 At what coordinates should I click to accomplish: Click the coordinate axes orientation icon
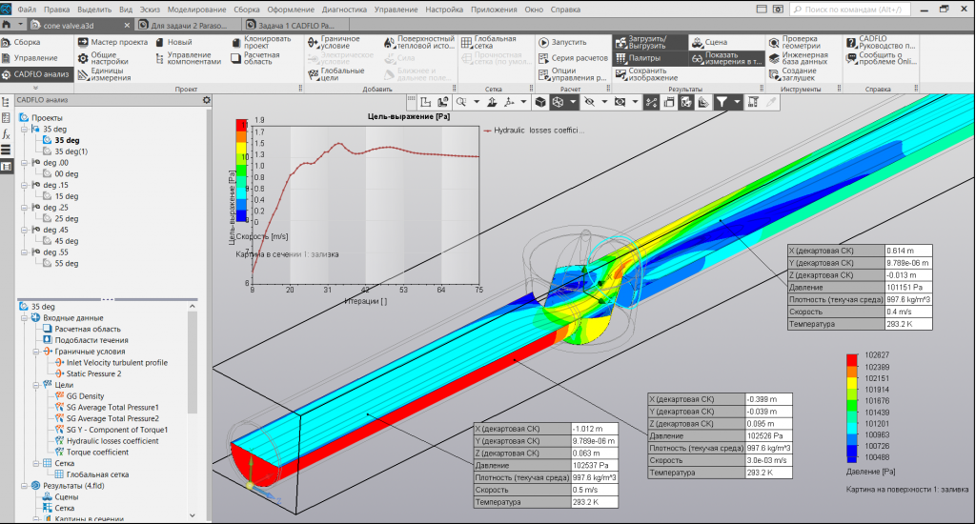[509, 102]
